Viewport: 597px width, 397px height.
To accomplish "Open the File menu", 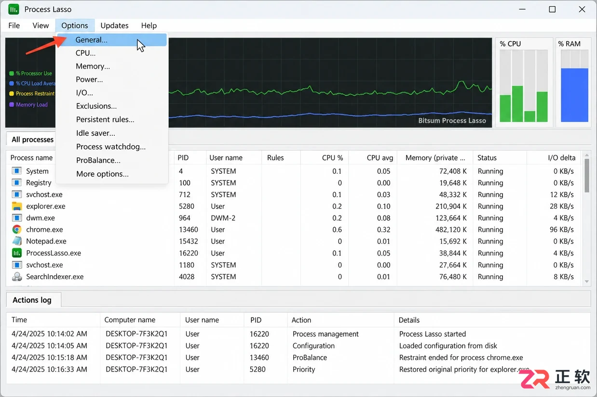I will 14,26.
